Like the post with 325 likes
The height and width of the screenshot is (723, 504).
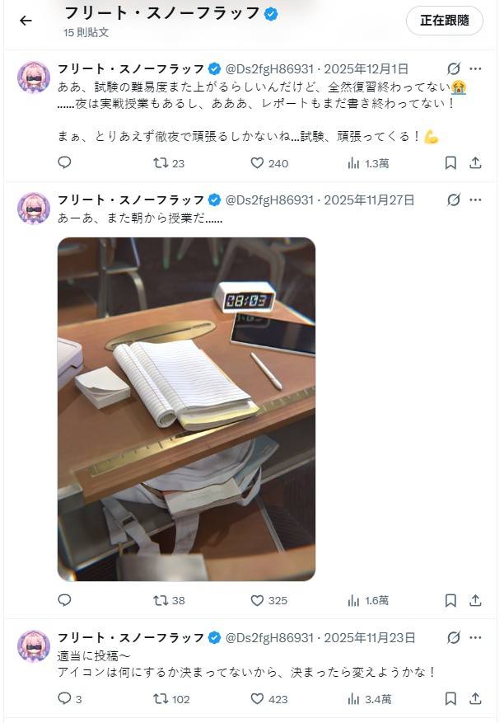(x=269, y=600)
